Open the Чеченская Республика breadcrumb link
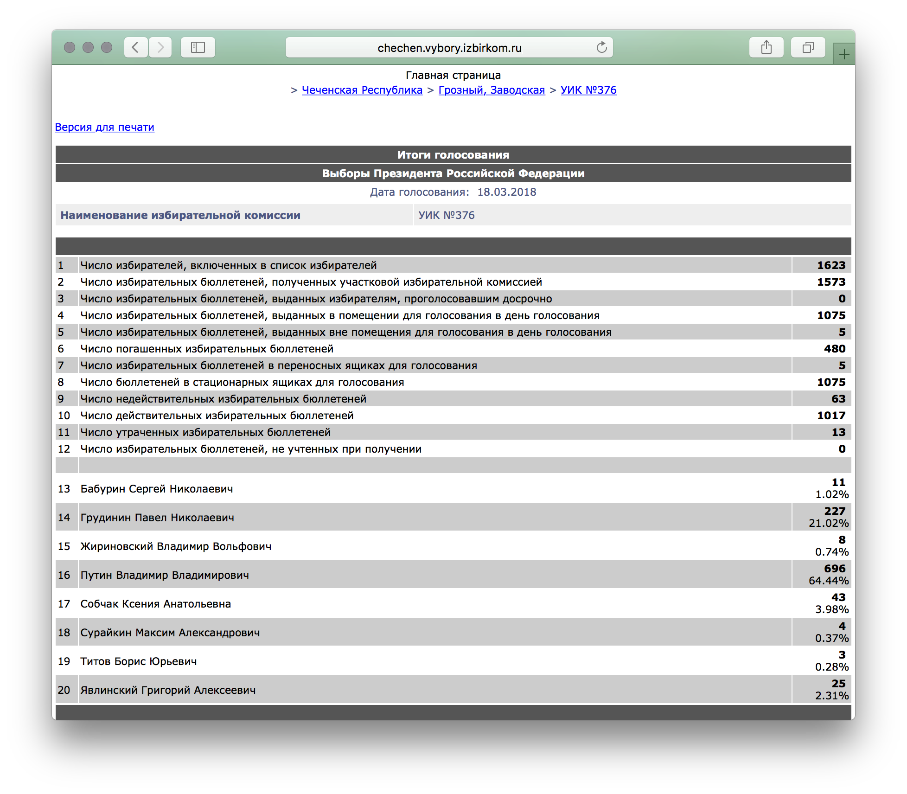This screenshot has height=794, width=907. [x=362, y=90]
